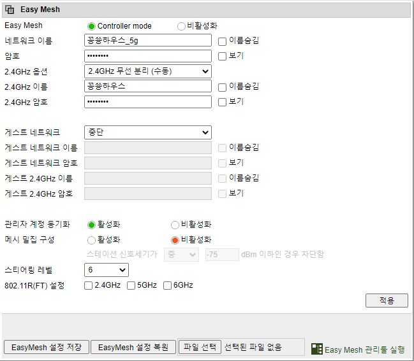Open Easy Mesh 관리툴 실행 link
Image resolution: width=414 pixels, height=361 pixels.
tap(364, 350)
